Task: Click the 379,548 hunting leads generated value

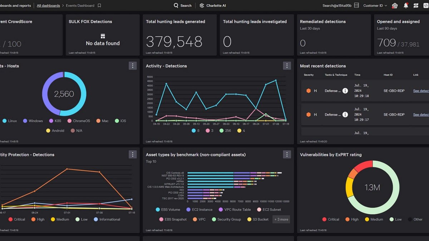Action: pos(174,42)
